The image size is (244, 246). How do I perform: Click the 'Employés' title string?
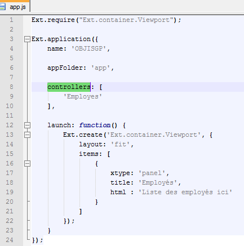click(158, 182)
